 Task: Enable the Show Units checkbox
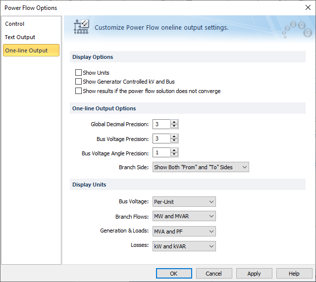[78, 73]
